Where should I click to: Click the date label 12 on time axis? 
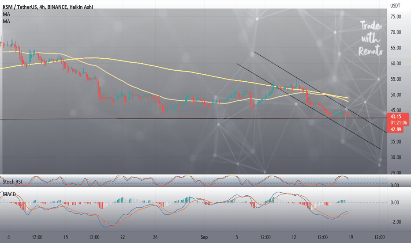point(294,237)
